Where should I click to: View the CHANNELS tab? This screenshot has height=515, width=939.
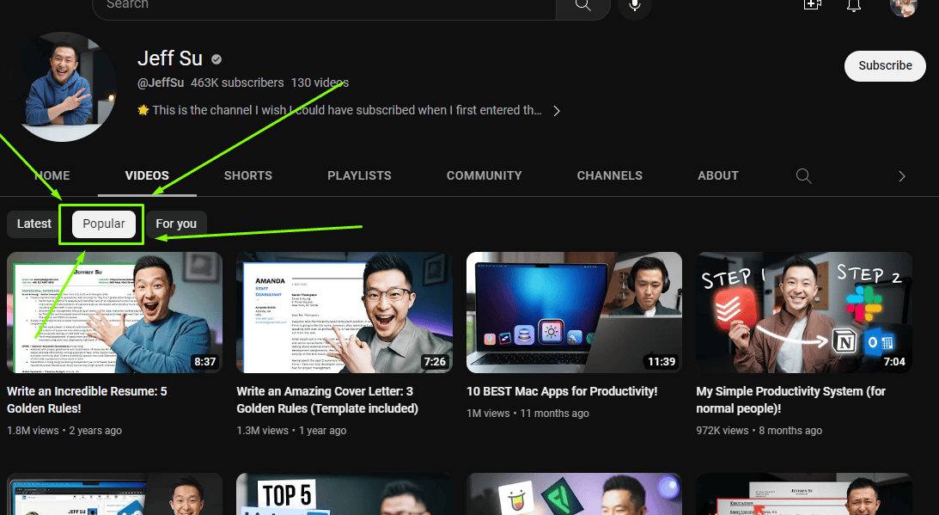pyautogui.click(x=610, y=175)
